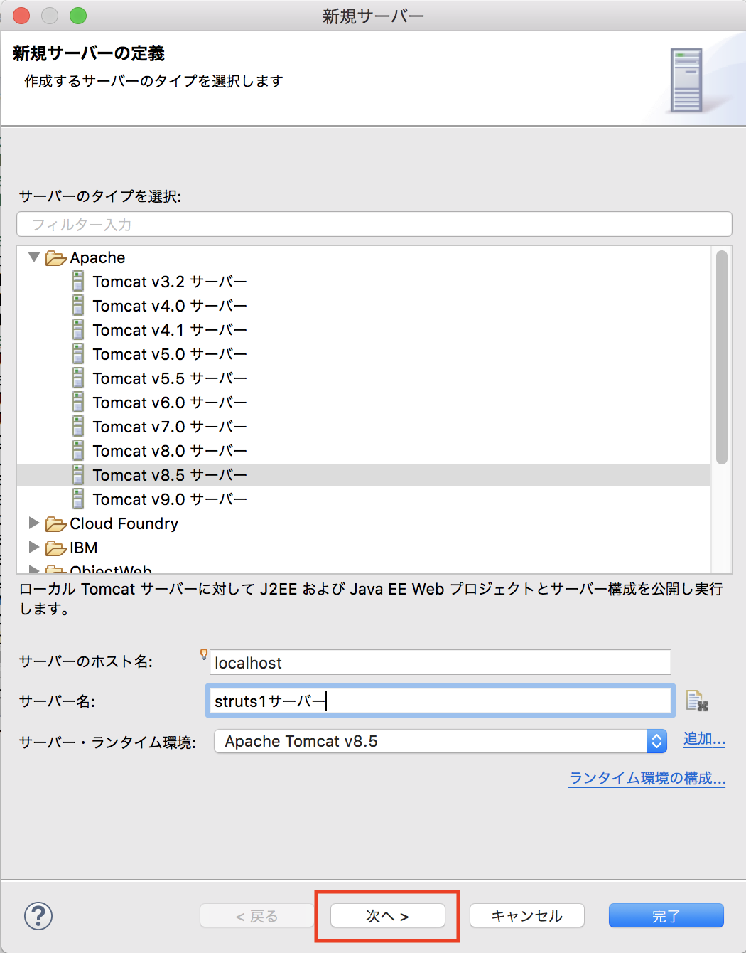Viewport: 746px width, 953px height.
Task: Click the Tomcat v7.0 server icon
Action: 78,427
